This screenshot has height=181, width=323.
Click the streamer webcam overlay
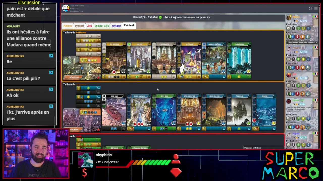(x=36, y=154)
